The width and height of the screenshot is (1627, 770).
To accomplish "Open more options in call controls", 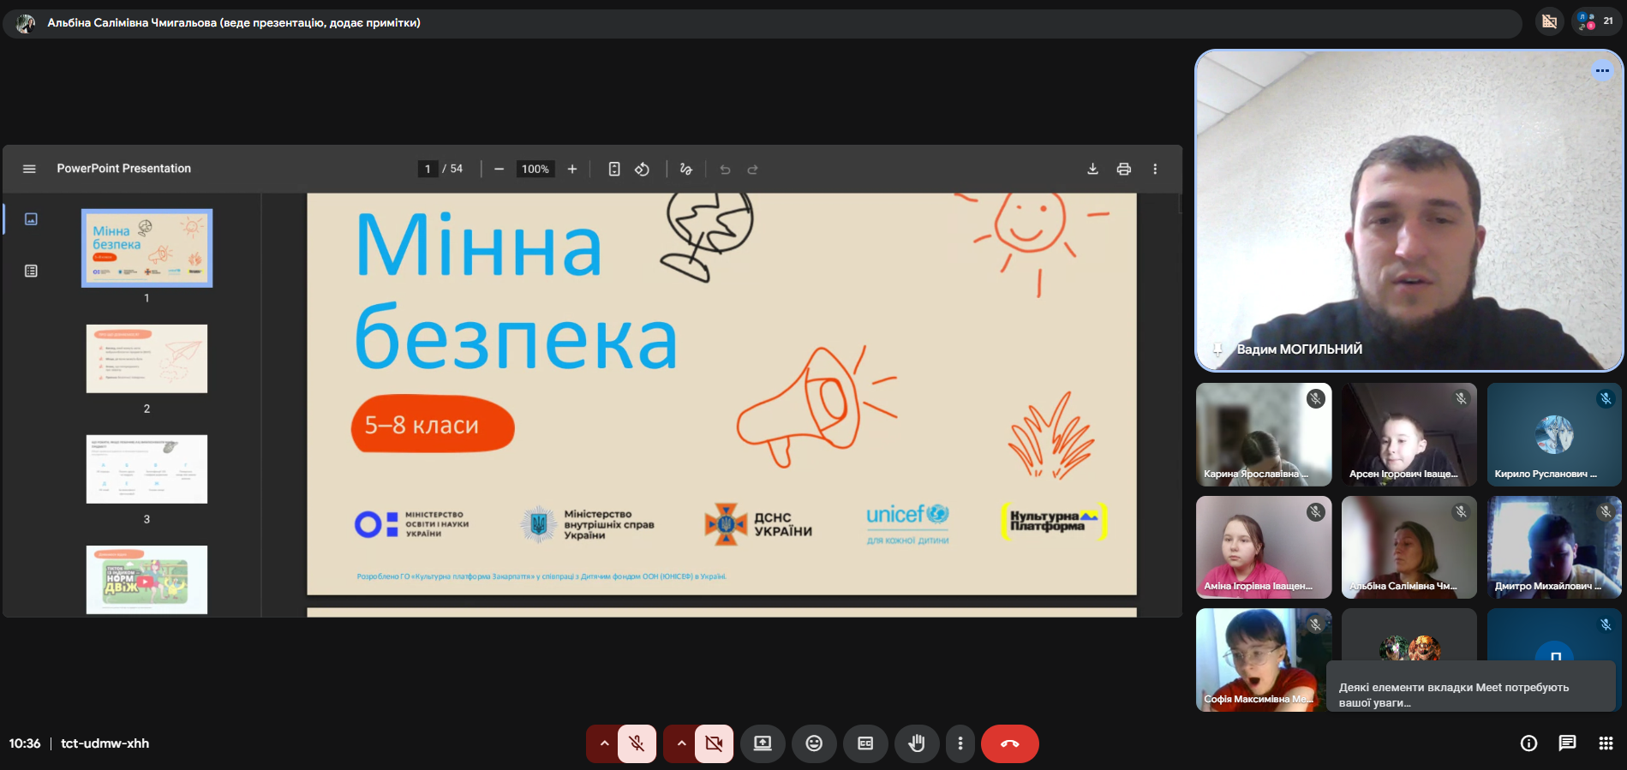I will 960,743.
